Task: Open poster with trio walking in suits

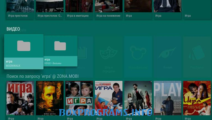Action: pos(138,98)
